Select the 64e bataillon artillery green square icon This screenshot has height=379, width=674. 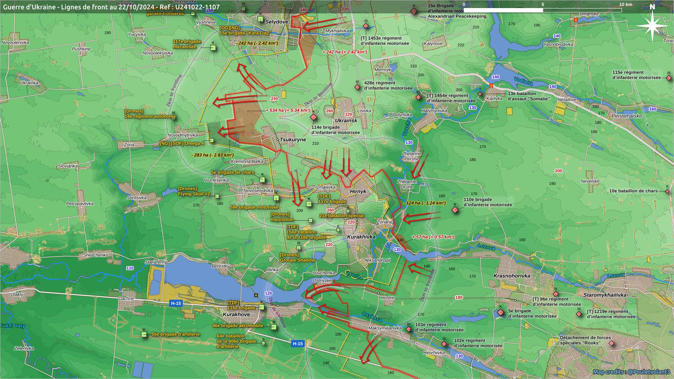coord(264,343)
